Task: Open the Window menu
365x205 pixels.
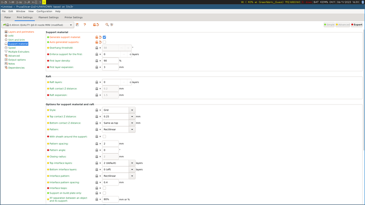Action: pyautogui.click(x=21, y=11)
